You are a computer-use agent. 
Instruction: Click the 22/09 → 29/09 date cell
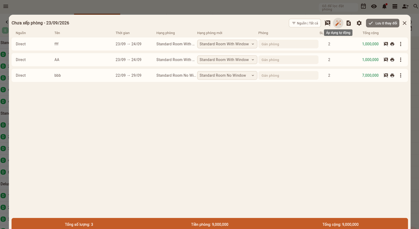coord(128,76)
